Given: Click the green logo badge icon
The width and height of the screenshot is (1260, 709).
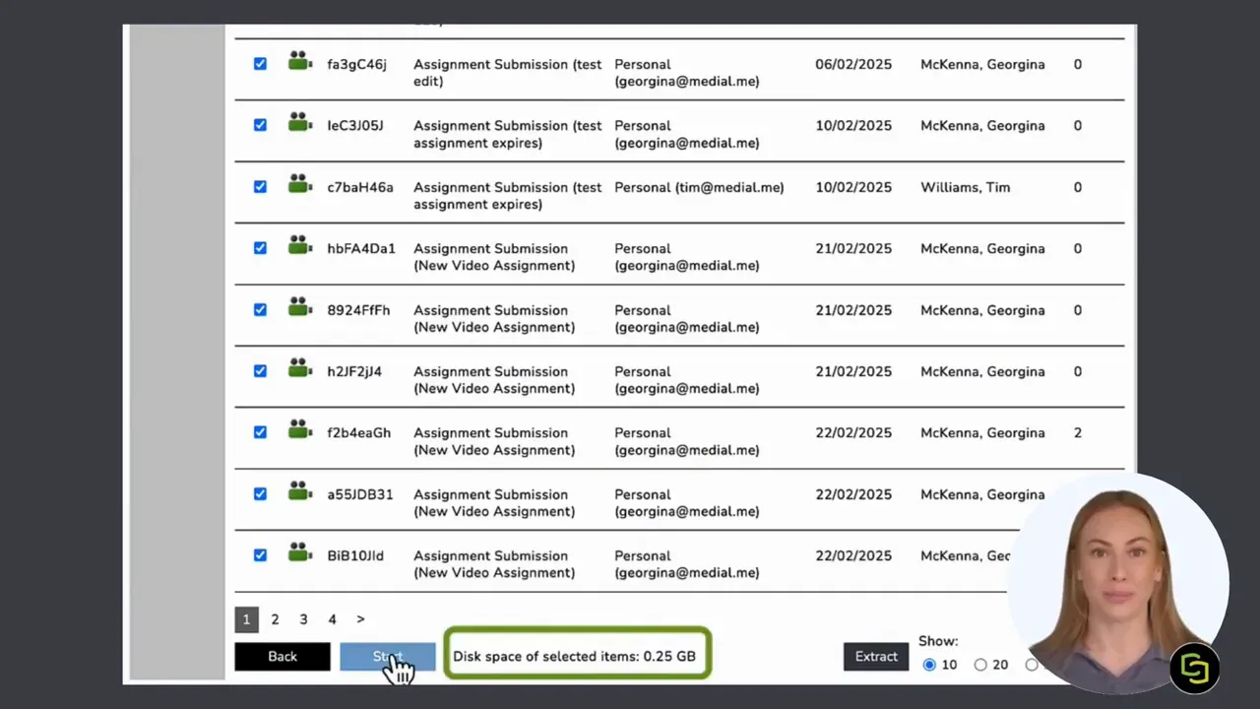Looking at the screenshot, I should point(1195,669).
